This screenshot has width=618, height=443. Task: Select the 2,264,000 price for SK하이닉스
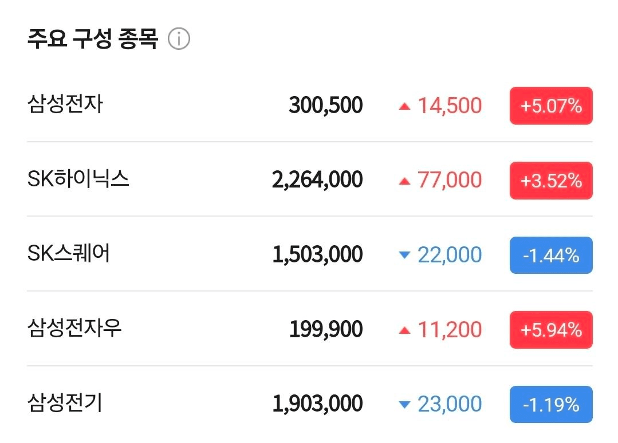point(317,180)
